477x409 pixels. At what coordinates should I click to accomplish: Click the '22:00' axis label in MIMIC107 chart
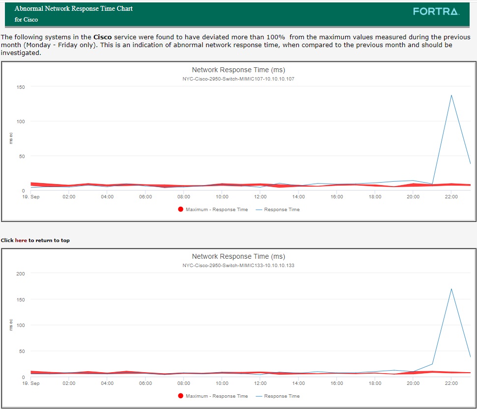click(x=451, y=197)
